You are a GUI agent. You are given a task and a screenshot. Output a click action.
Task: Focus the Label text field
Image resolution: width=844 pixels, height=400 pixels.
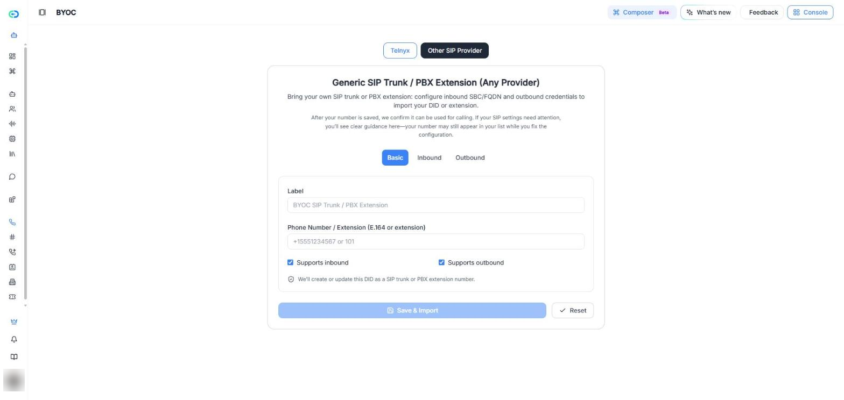(436, 205)
